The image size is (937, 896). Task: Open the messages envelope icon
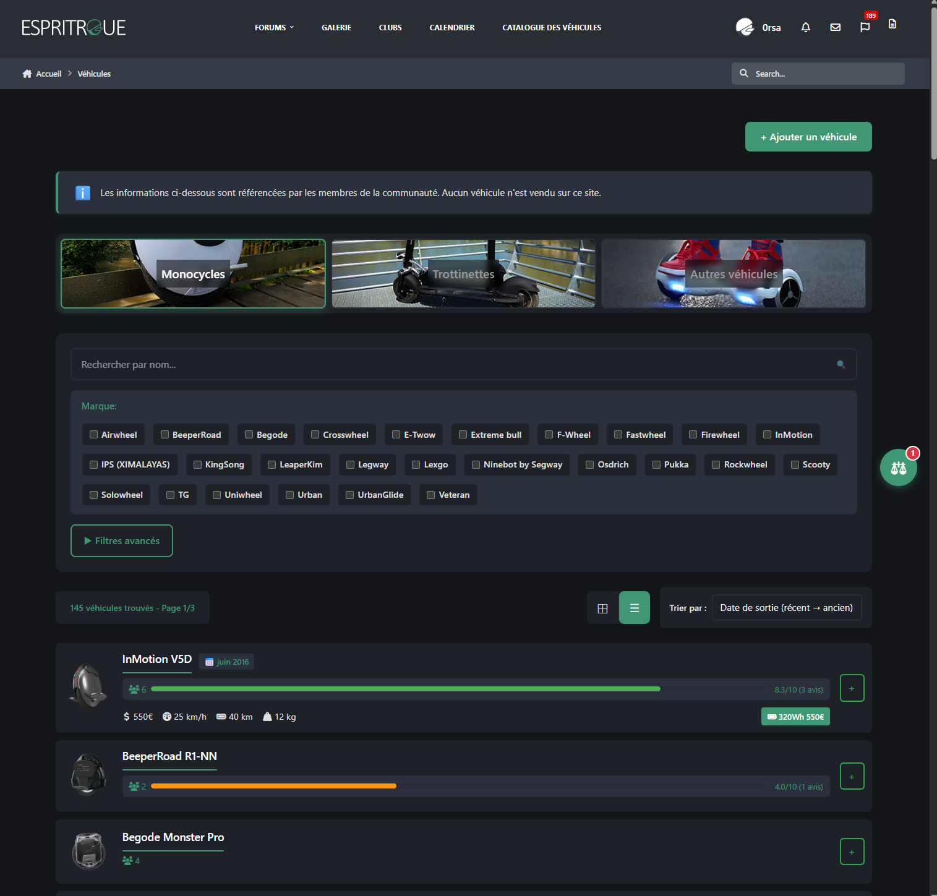point(835,27)
